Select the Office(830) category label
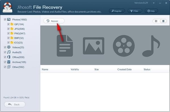The width and height of the screenshot is (170, 112). pyautogui.click(x=18, y=57)
